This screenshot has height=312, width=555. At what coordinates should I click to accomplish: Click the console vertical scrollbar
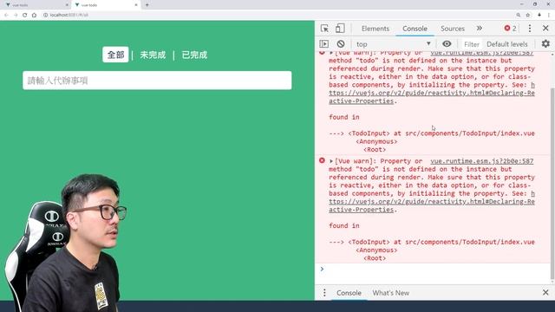pos(552,184)
